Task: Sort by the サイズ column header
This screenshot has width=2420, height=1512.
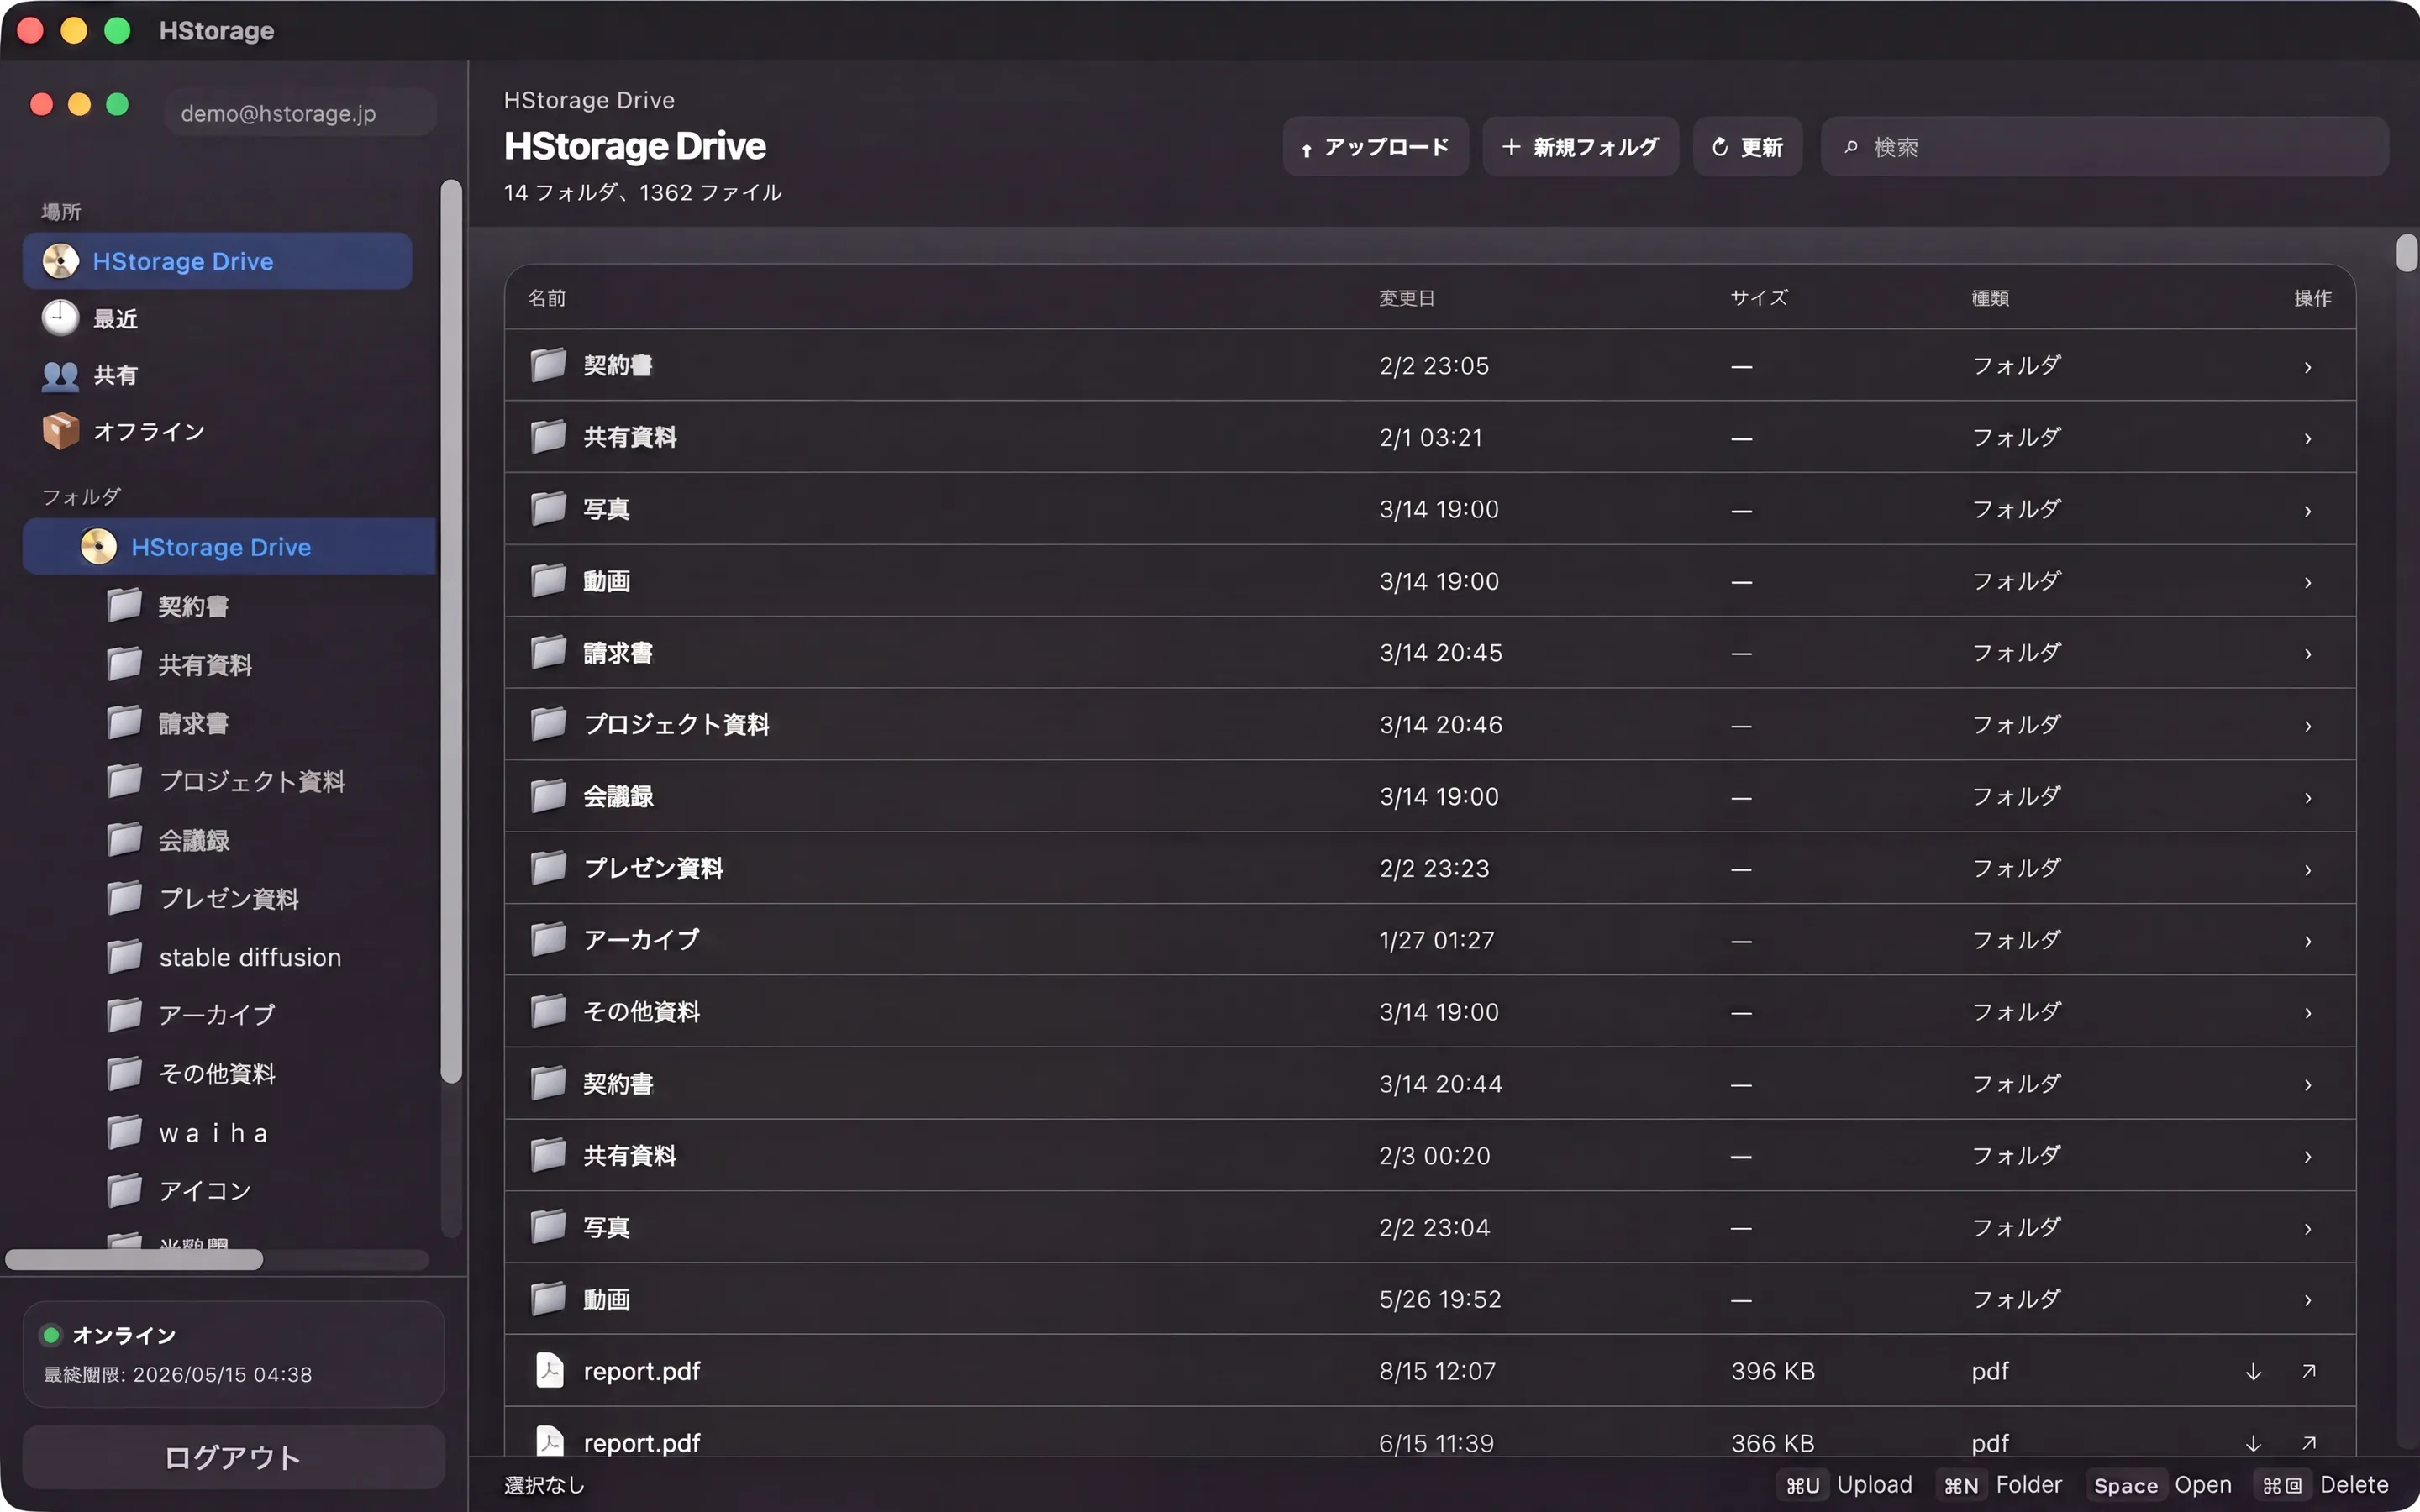Action: (x=1759, y=298)
